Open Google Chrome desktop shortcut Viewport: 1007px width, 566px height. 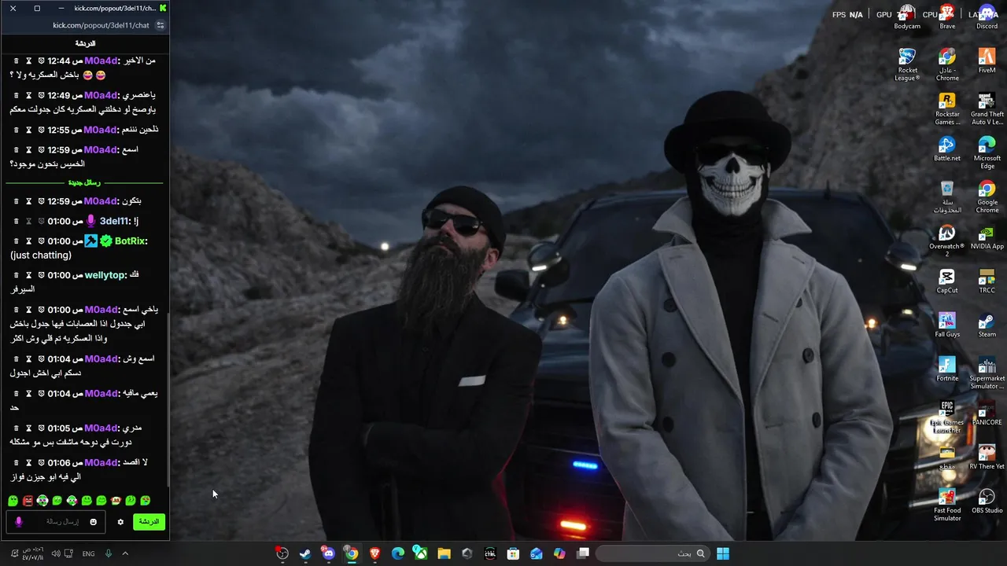click(x=987, y=197)
